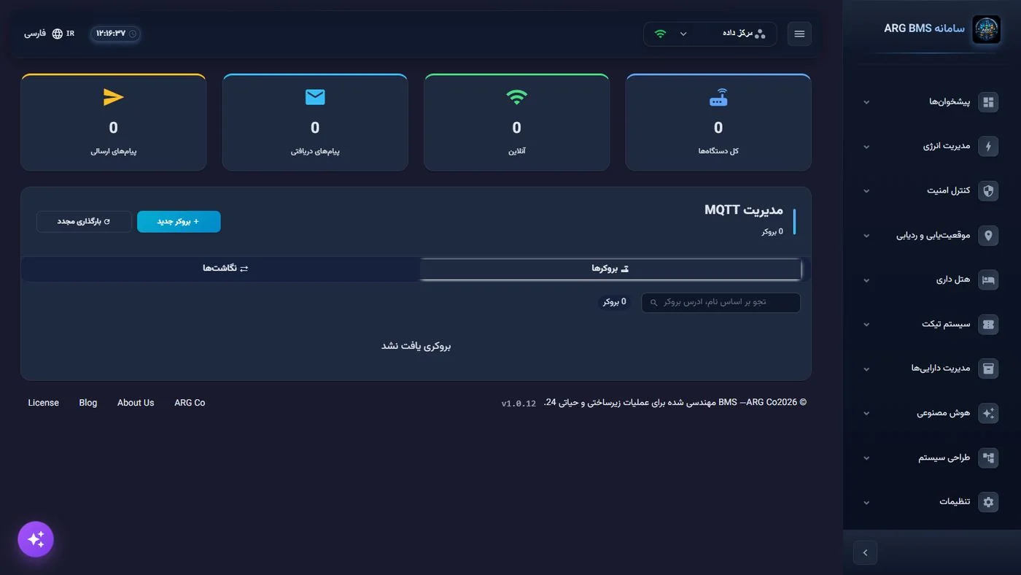This screenshot has height=575, width=1021.
Task: Click the مدیریت MQTT heading
Action: pos(744,210)
